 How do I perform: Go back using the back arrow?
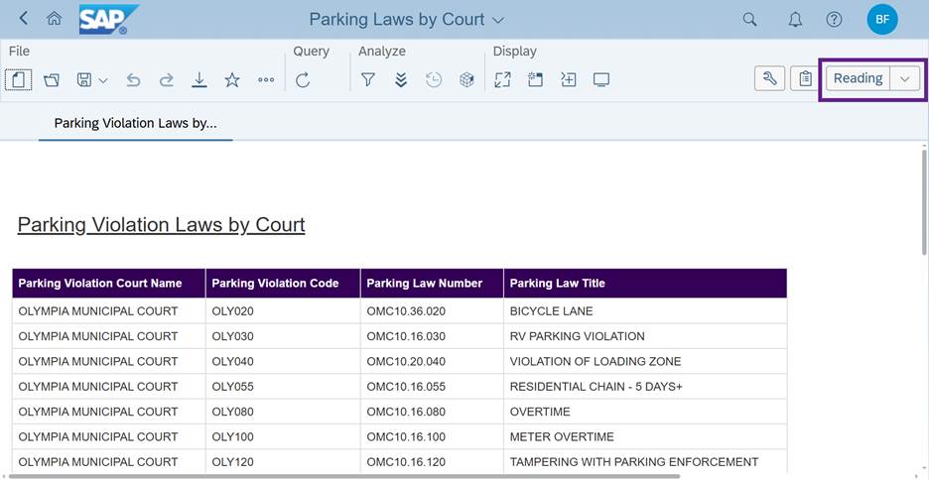click(x=23, y=19)
